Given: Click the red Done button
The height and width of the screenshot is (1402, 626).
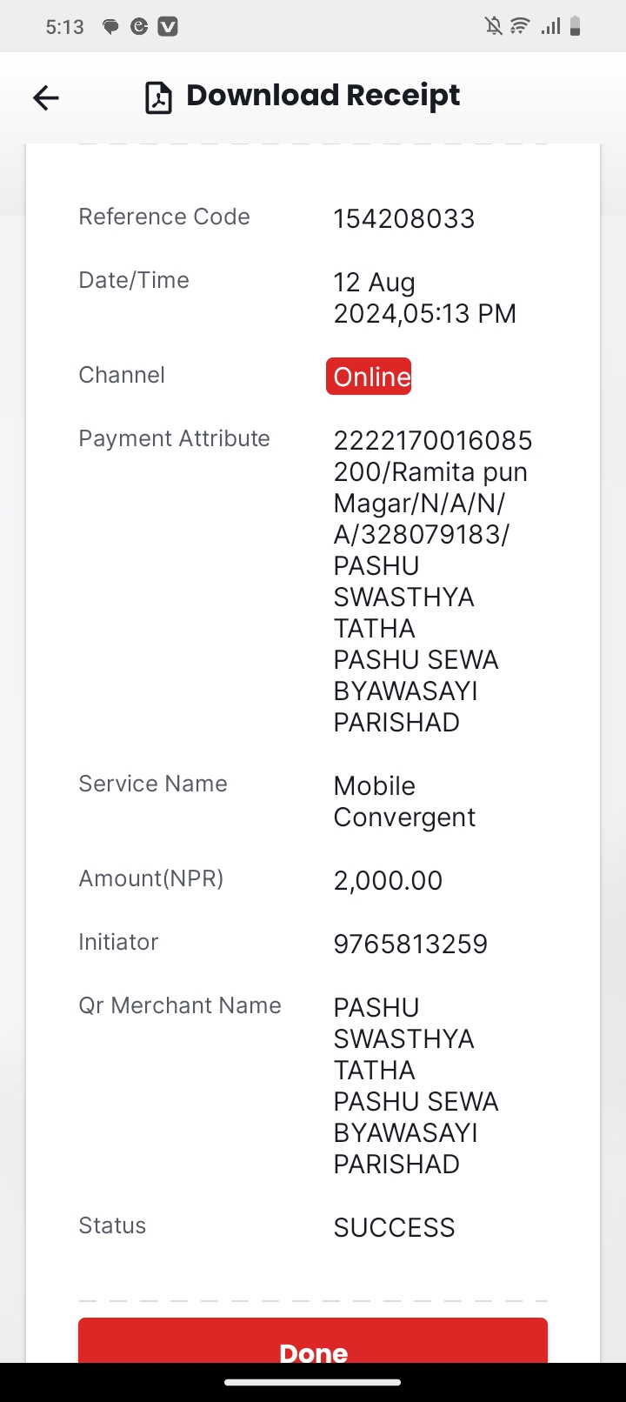Looking at the screenshot, I should (x=313, y=1340).
